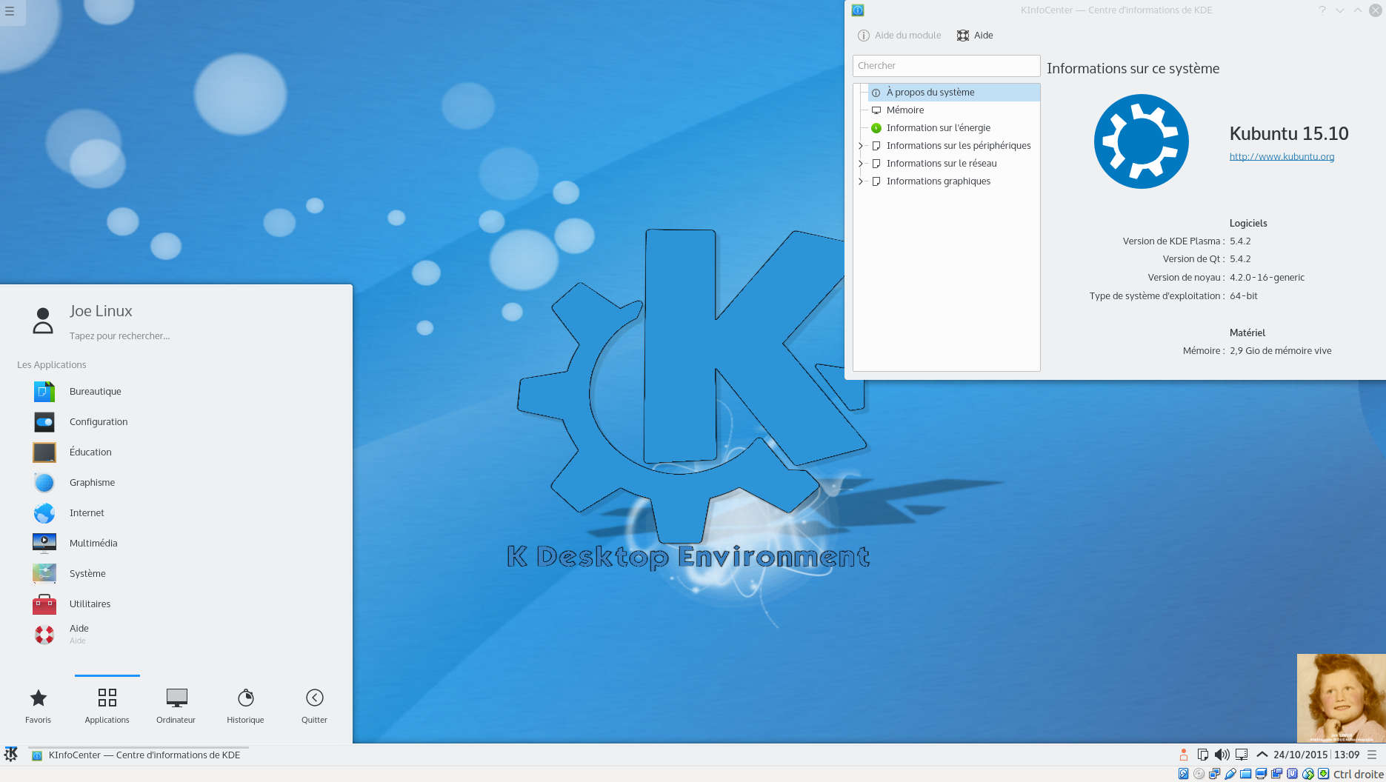Open the Graphisme category icon

[x=44, y=483]
